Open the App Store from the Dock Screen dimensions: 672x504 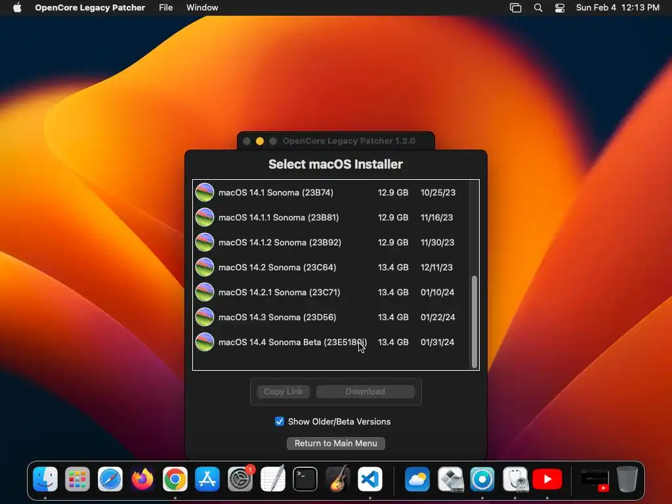coord(207,478)
